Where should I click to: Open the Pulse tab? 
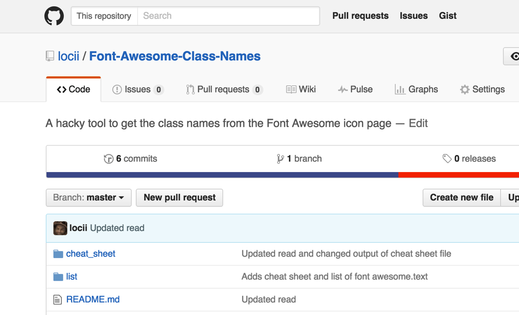tap(355, 90)
